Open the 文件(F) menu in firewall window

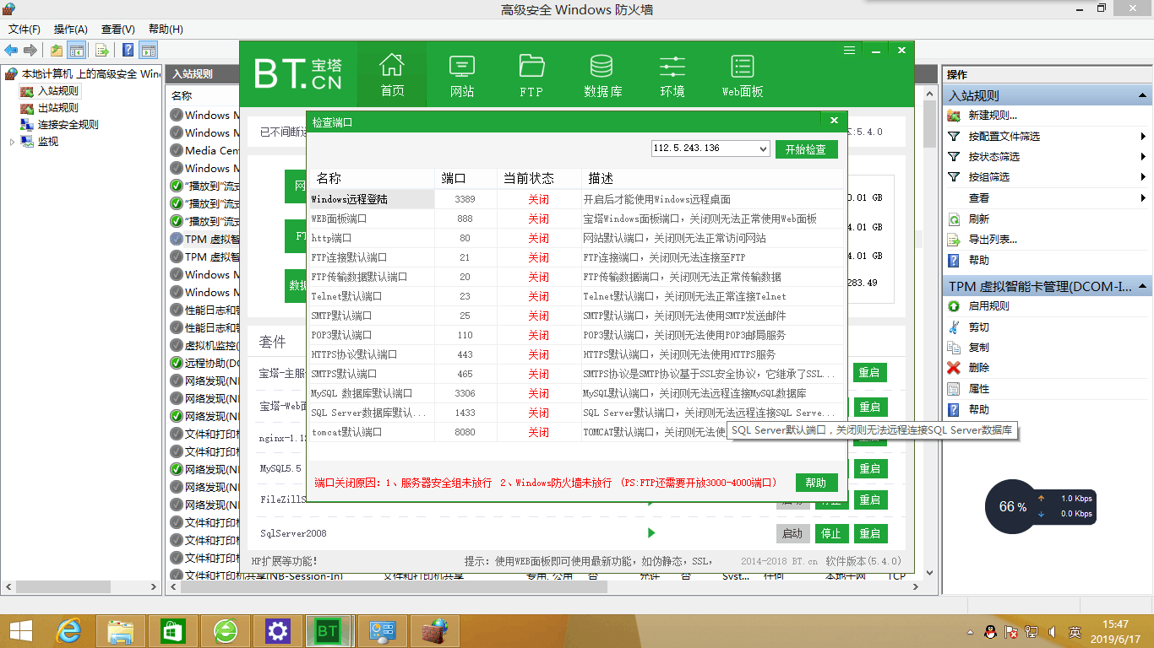tap(25, 29)
